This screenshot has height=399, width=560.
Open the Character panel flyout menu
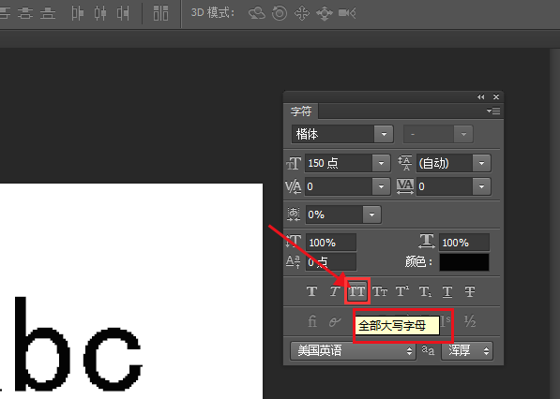(x=493, y=111)
